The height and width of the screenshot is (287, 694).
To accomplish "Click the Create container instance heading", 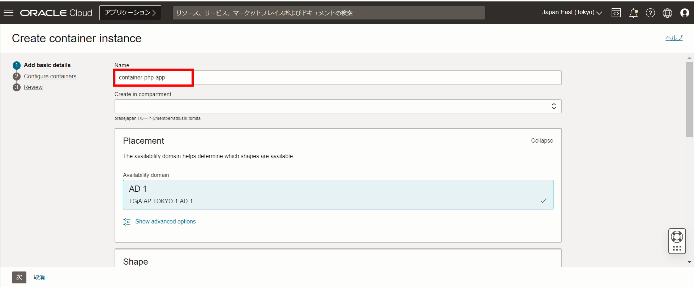I will coord(77,38).
